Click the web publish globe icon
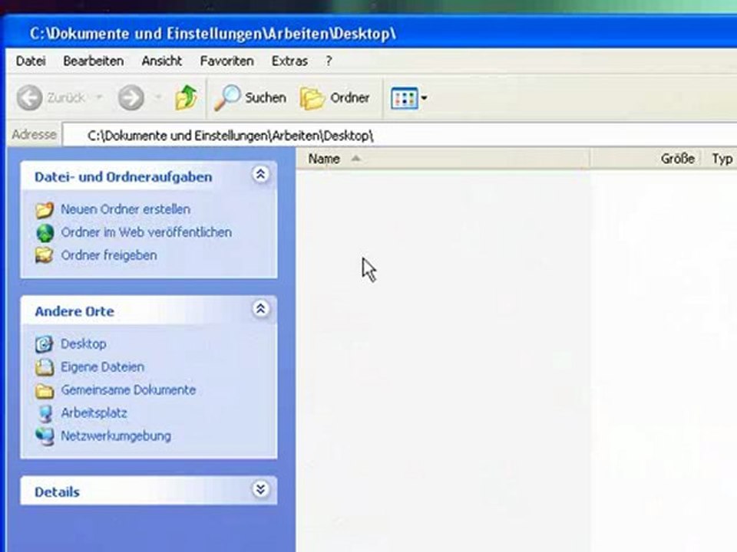 pos(45,233)
